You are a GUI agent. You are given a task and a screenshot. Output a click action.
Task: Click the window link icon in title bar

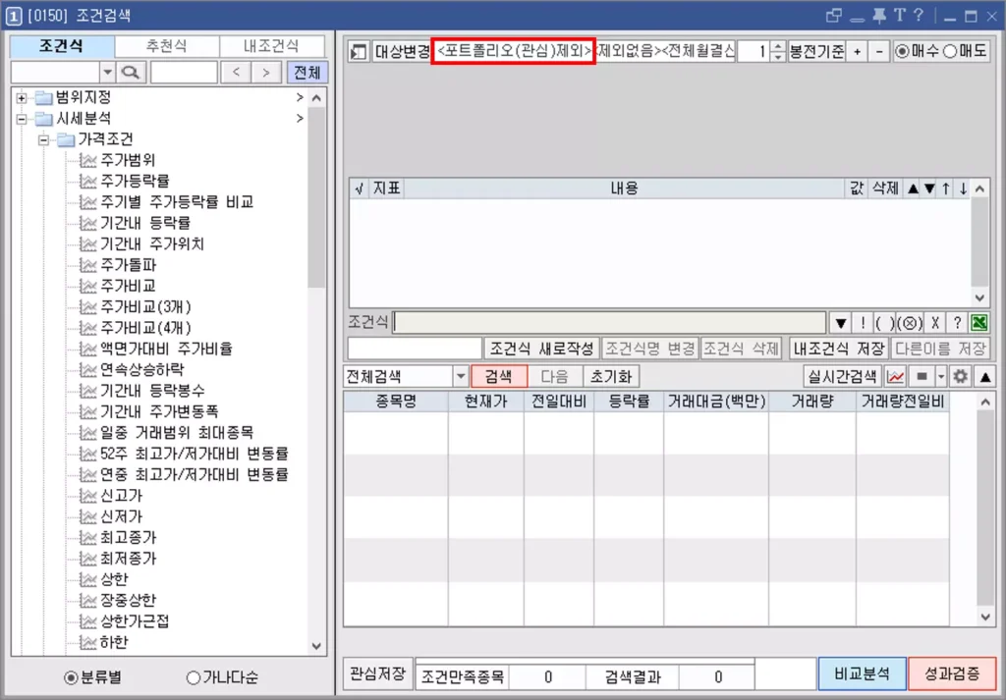tap(833, 16)
